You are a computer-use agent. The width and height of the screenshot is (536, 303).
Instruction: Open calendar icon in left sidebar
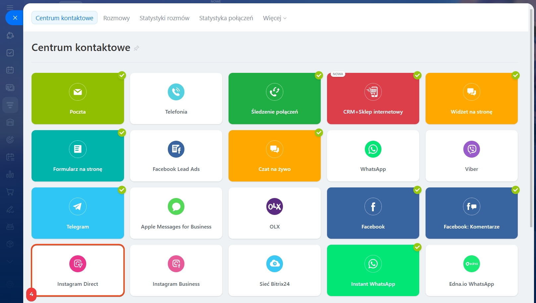coord(10,70)
